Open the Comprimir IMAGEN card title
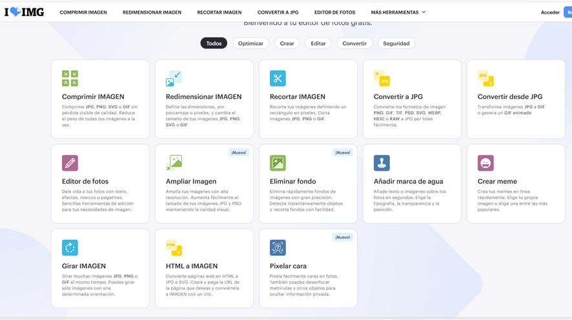Image resolution: width=572 pixels, height=320 pixels. (x=93, y=96)
